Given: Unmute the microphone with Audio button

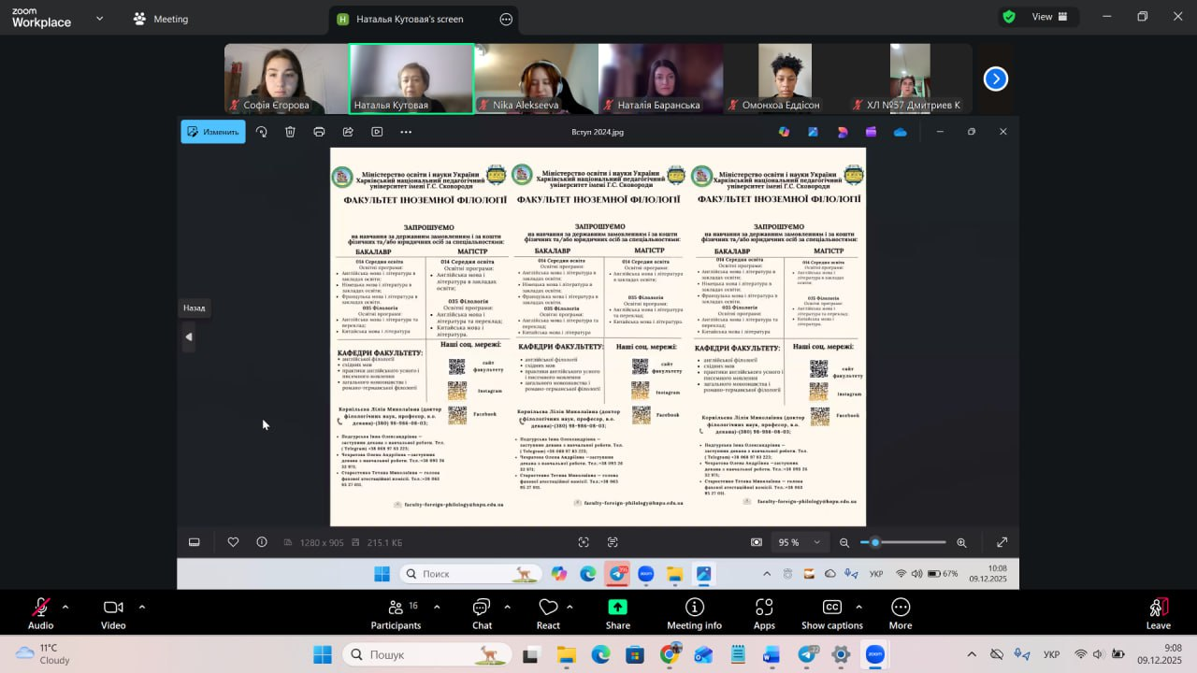Looking at the screenshot, I should tap(40, 609).
